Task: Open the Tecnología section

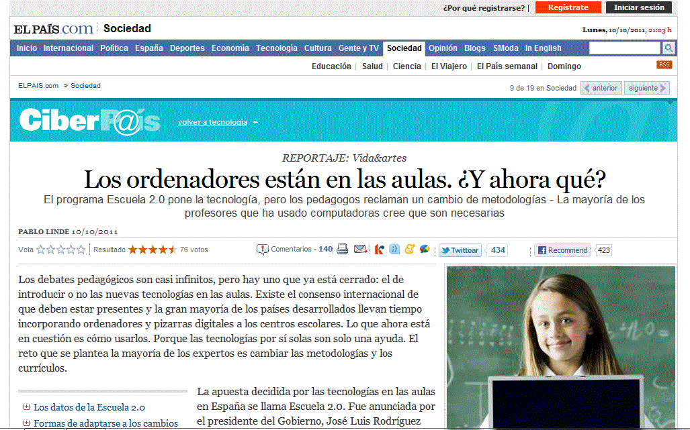Action: tap(276, 48)
